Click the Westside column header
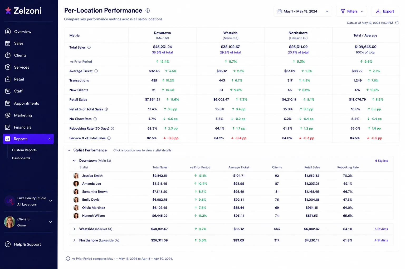The height and width of the screenshot is (269, 405). [230, 35]
